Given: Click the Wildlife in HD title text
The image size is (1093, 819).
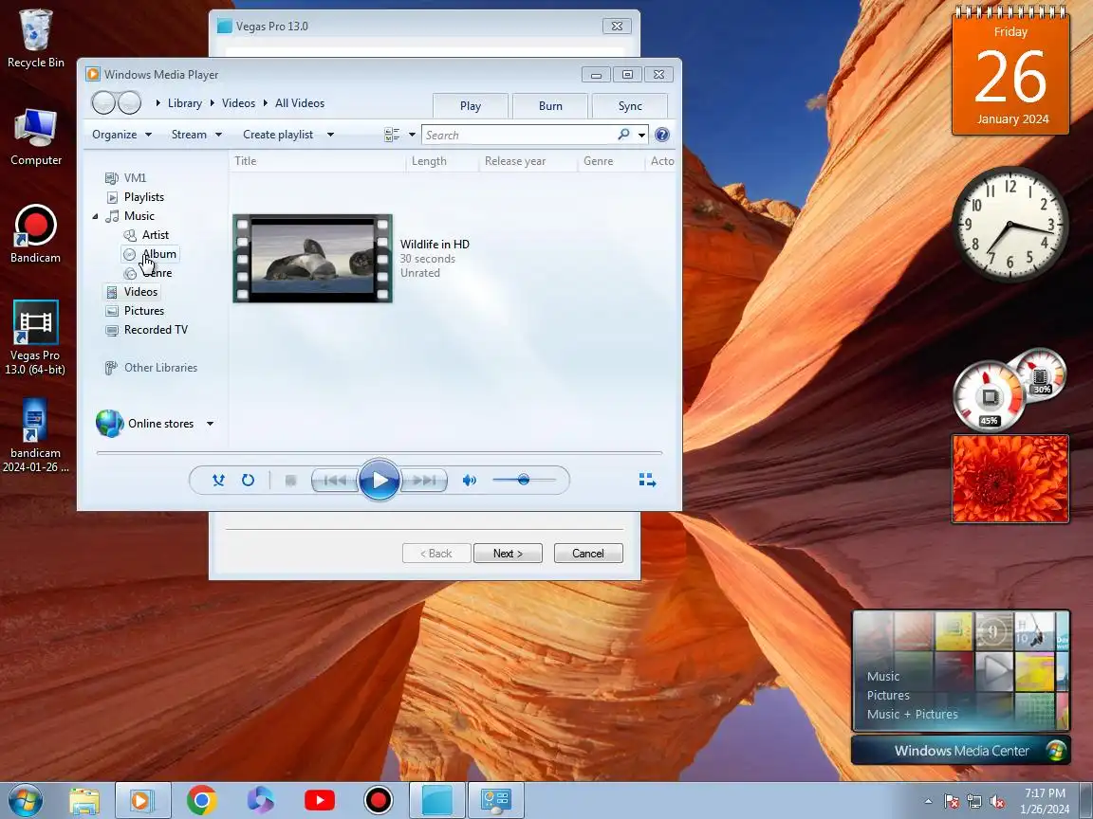Looking at the screenshot, I should coord(435,245).
